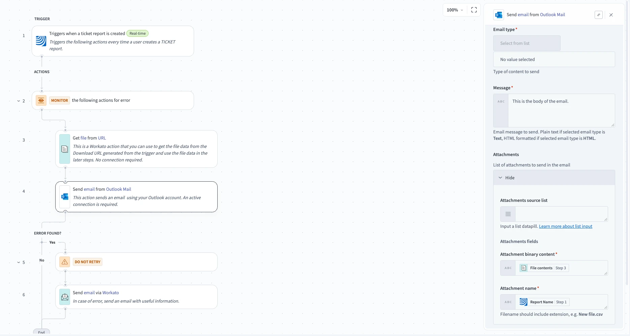The width and height of the screenshot is (630, 336).
Task: Click the End node at the bottom
Action: [41, 332]
